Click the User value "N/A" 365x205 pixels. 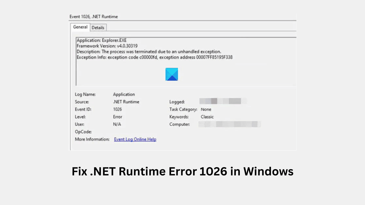point(117,124)
